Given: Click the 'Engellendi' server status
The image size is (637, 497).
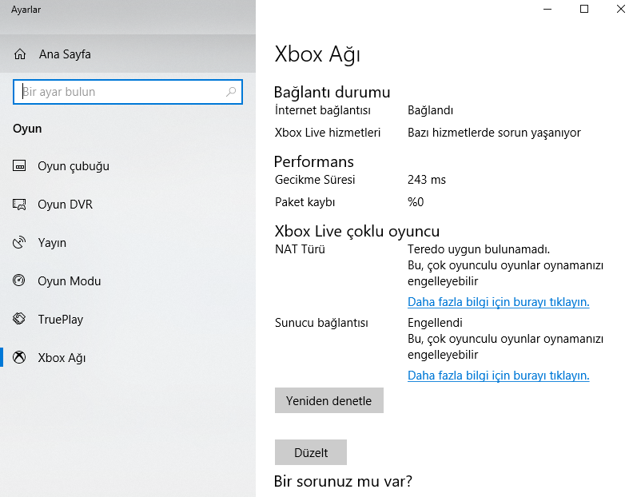Looking at the screenshot, I should [x=435, y=323].
